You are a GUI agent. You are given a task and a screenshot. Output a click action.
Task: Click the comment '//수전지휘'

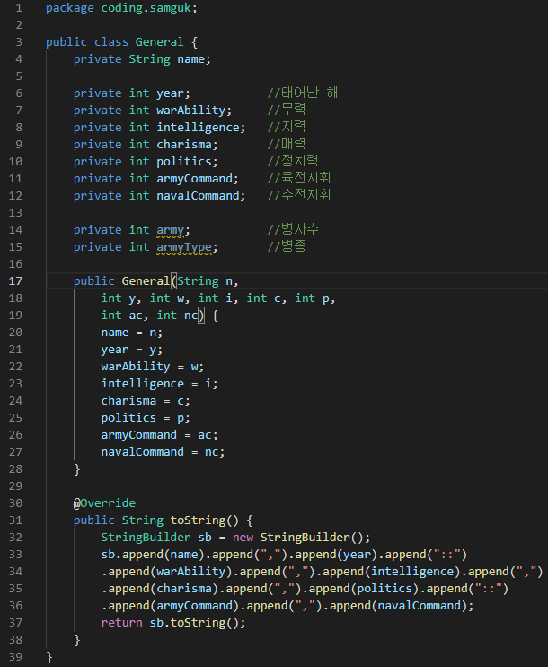coord(299,195)
